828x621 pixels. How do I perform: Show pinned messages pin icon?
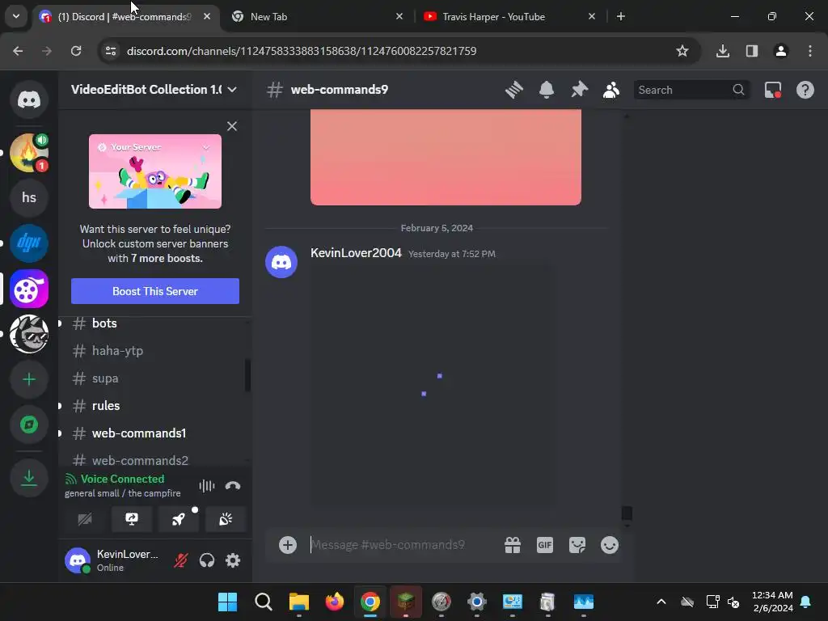[579, 90]
